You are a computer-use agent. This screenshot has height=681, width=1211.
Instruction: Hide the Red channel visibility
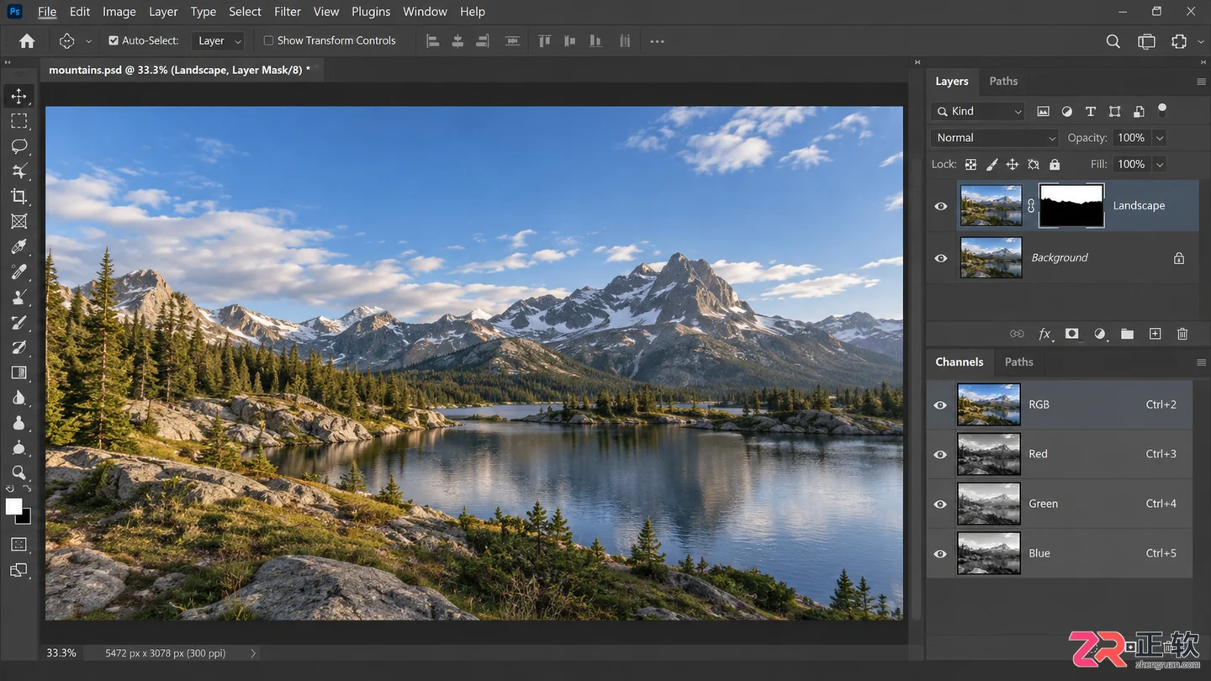point(940,455)
